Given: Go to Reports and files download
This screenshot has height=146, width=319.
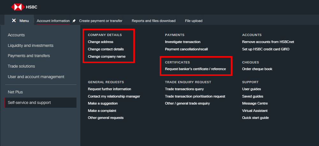Looking at the screenshot, I should (154, 21).
